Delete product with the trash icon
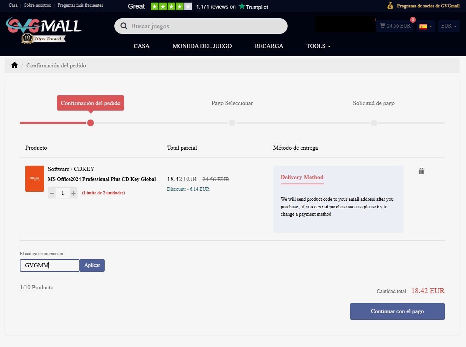The image size is (466, 347). (x=422, y=171)
